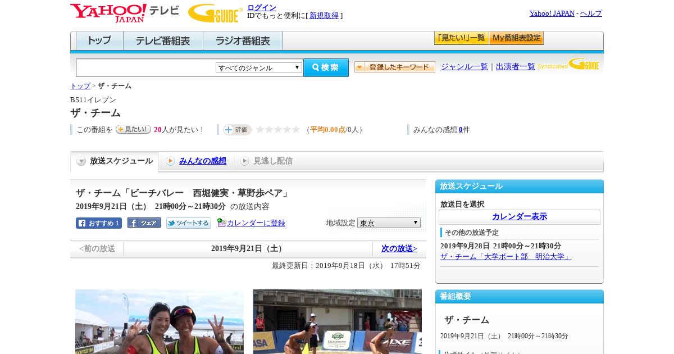Click the 見たい! button beside viewer count
The height and width of the screenshot is (354, 674).
[x=133, y=129]
